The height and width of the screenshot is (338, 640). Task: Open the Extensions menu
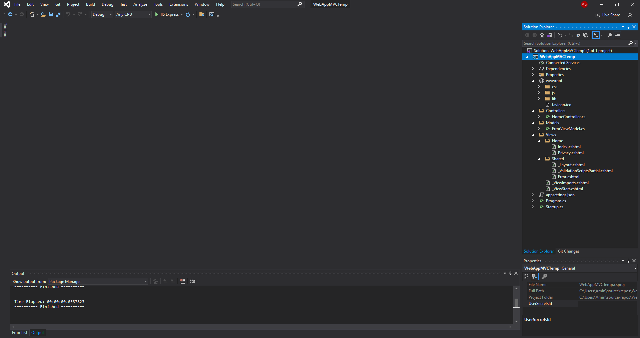[x=178, y=4]
